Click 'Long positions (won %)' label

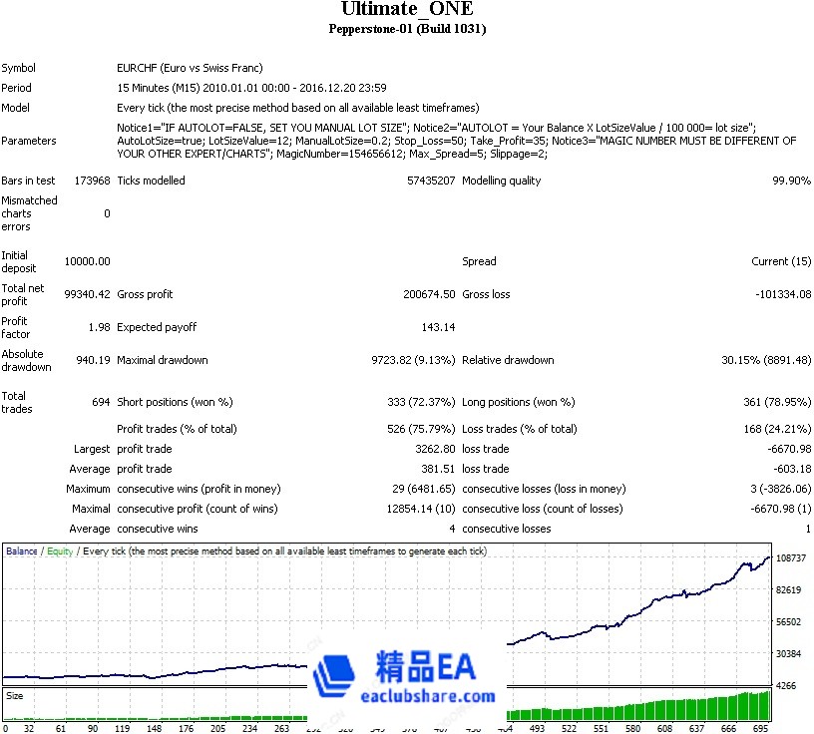[519, 402]
